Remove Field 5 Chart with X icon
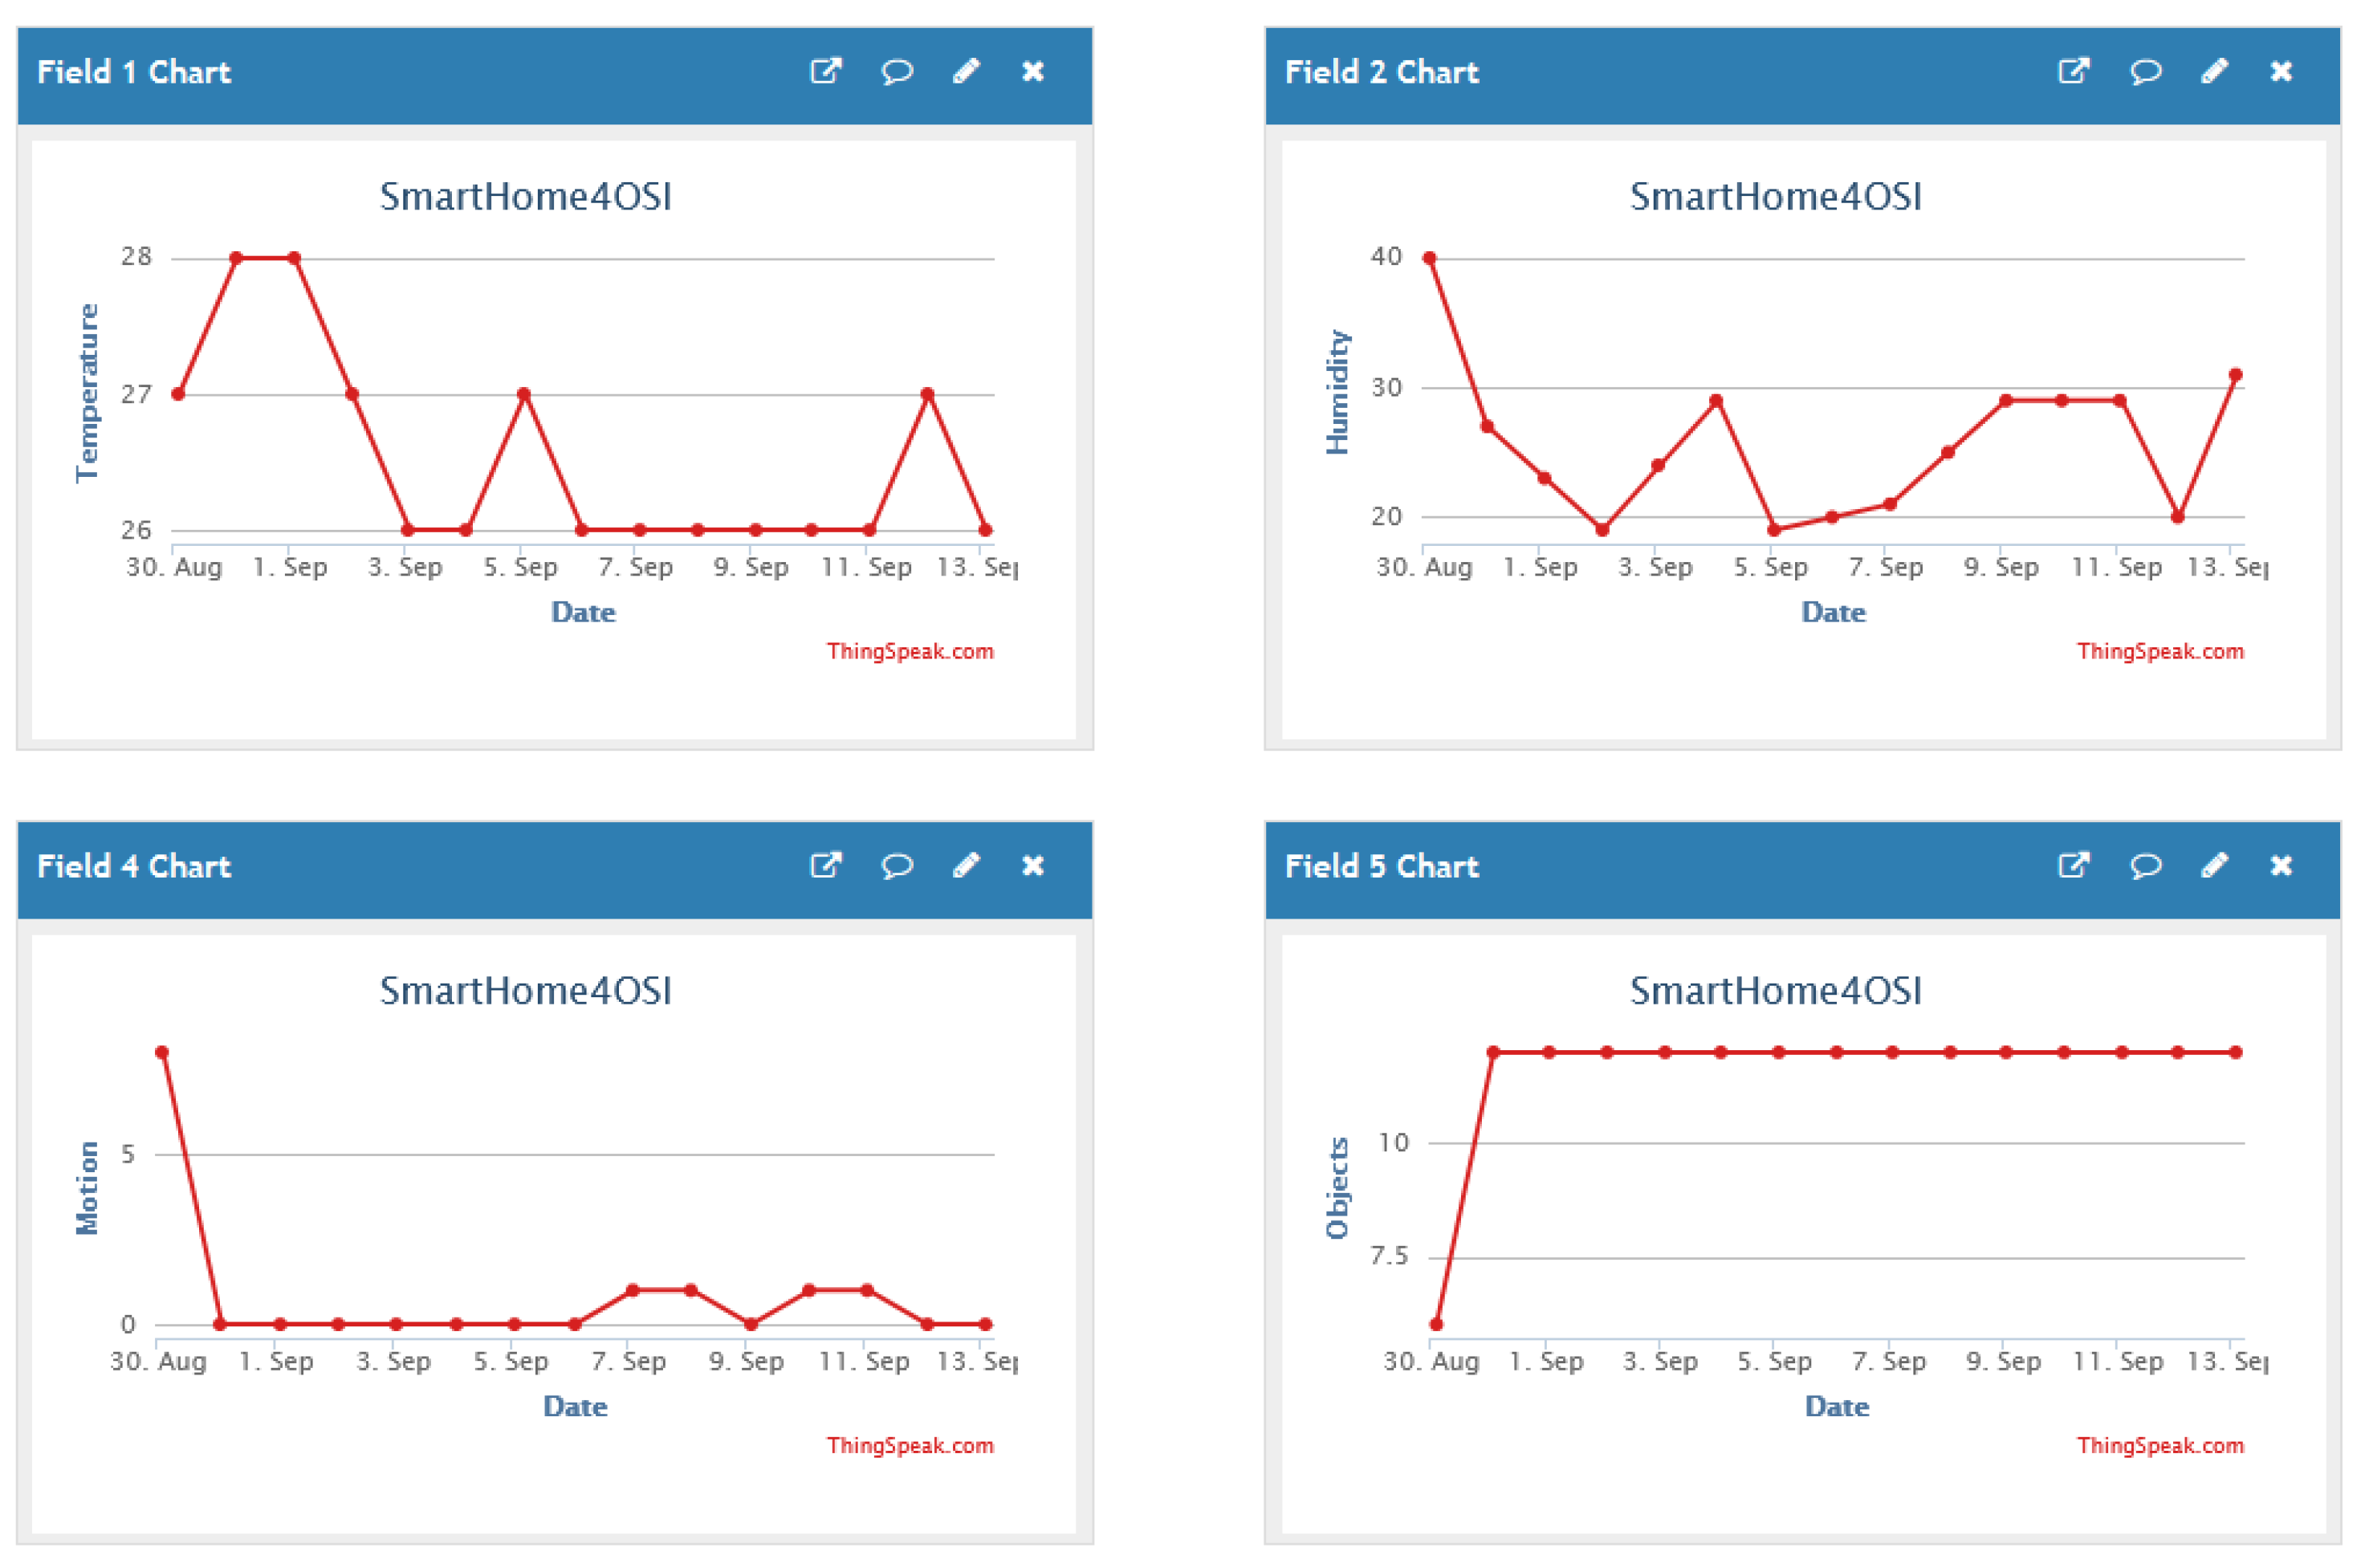The image size is (2369, 1568). 2281,865
